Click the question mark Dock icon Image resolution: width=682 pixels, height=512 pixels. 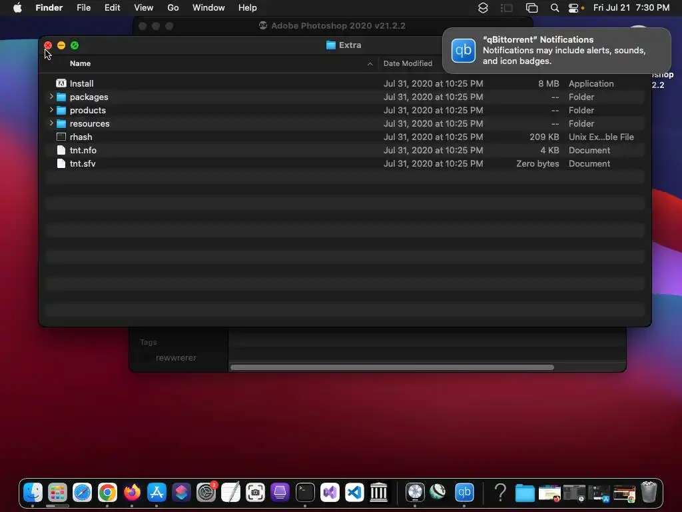(x=500, y=493)
